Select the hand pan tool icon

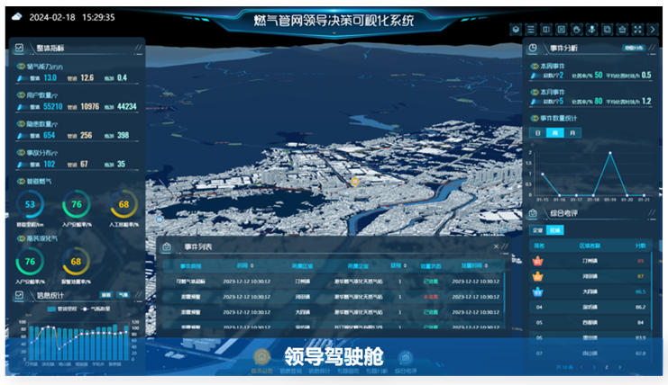point(577,29)
